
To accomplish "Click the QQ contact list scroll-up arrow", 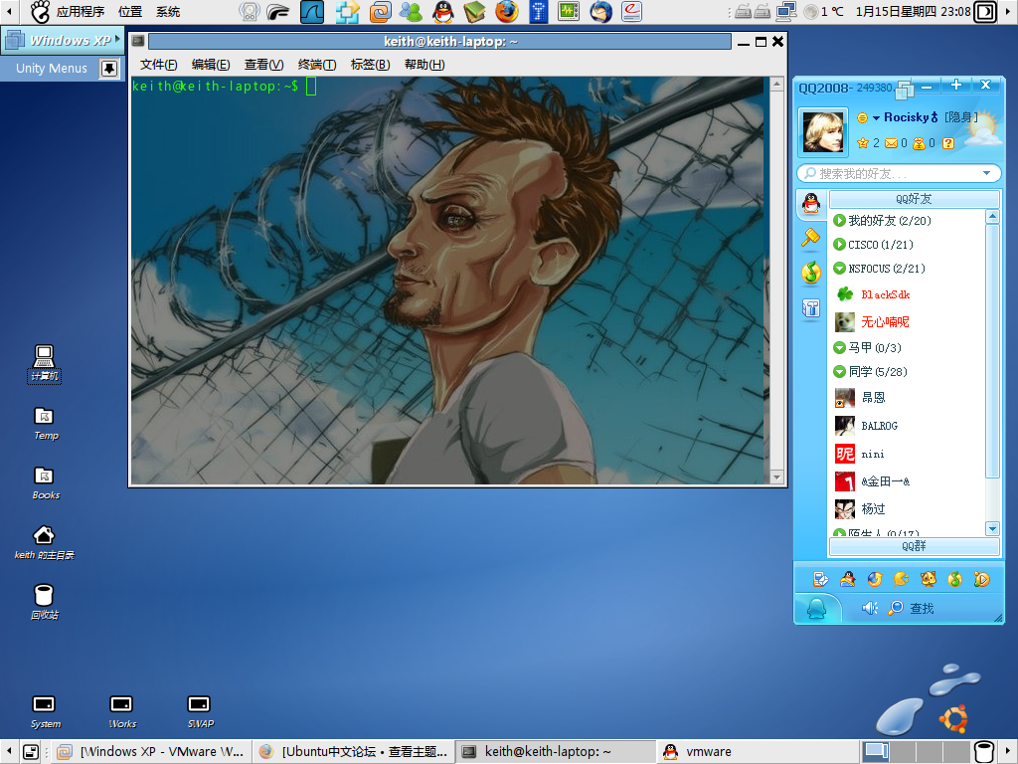I will 992,216.
